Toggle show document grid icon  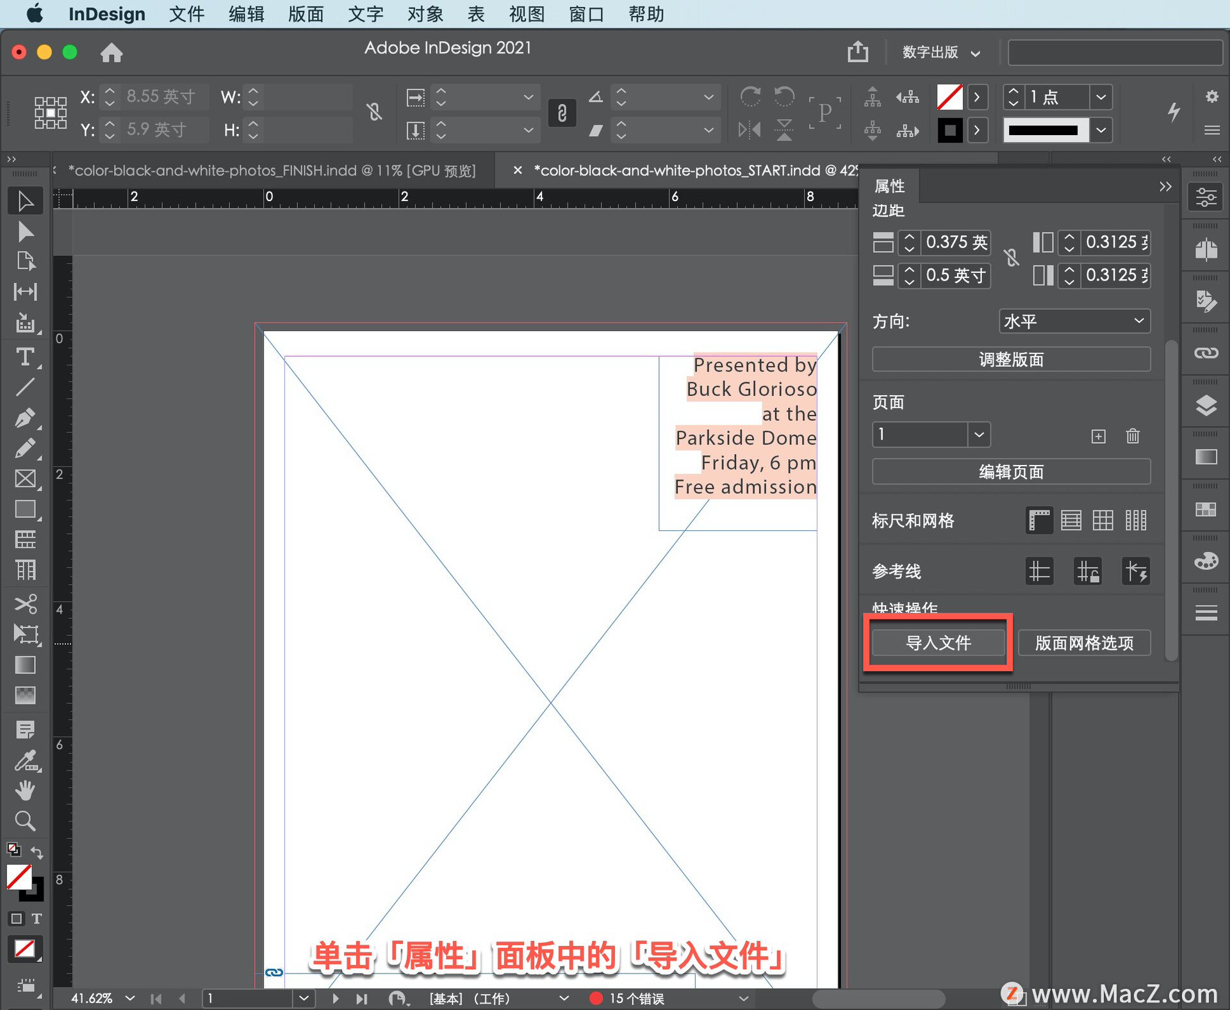coord(1103,520)
